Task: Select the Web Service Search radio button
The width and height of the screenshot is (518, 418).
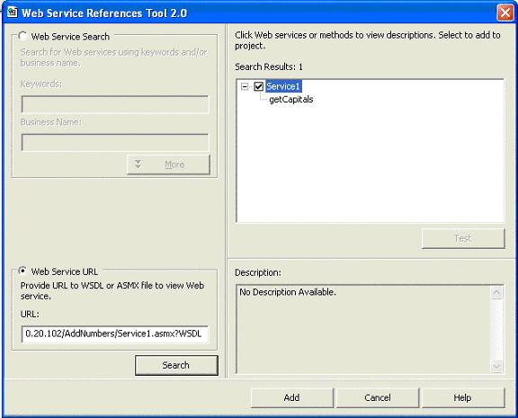Action: 22,36
